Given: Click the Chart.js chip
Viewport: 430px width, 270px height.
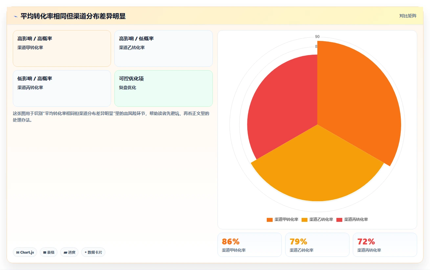Looking at the screenshot, I should [25, 252].
